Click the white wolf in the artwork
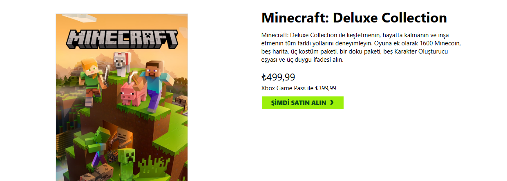 pos(122,63)
